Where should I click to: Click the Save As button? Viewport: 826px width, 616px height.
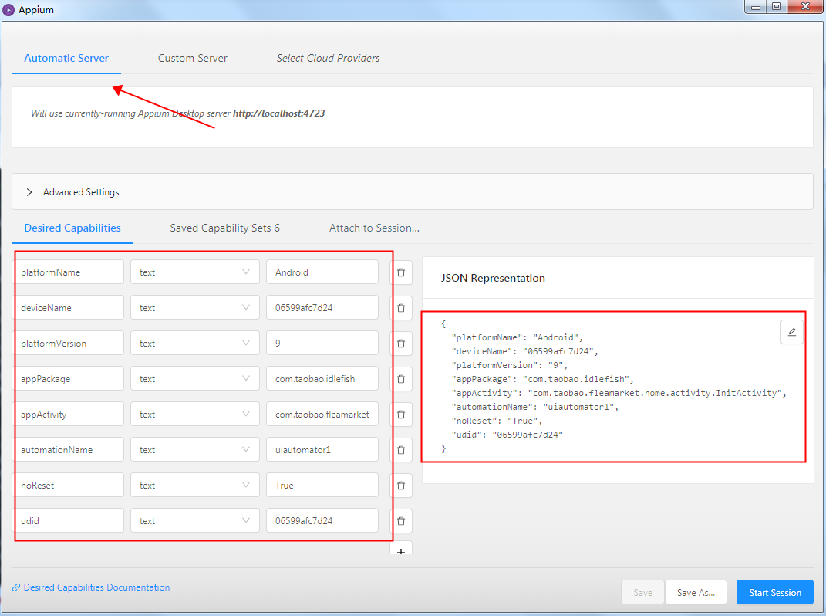[x=696, y=592]
